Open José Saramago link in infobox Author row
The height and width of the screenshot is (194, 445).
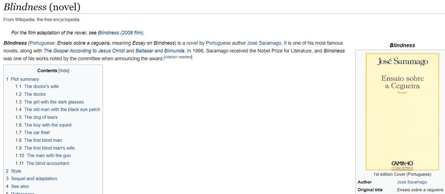[x=412, y=182]
